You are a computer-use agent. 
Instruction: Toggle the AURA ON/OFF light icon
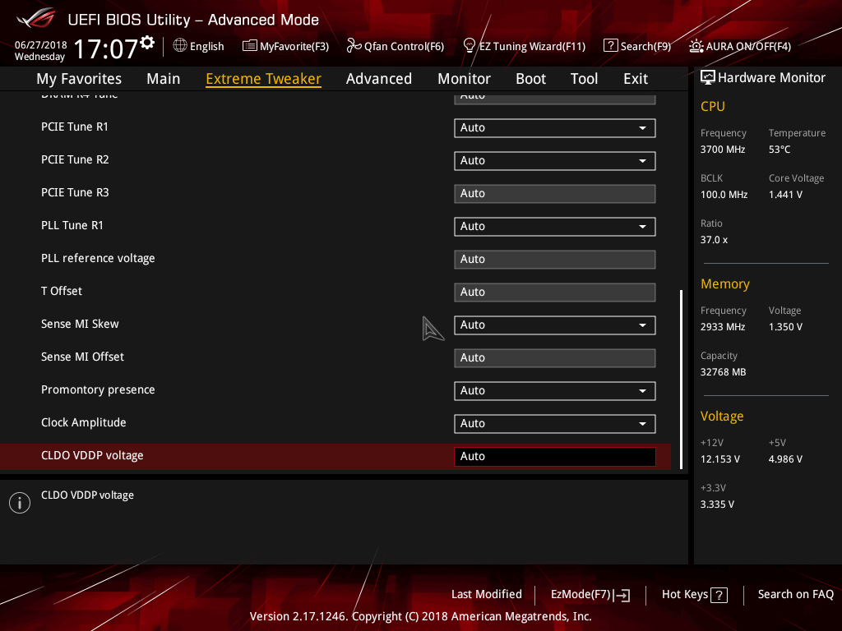click(x=696, y=46)
